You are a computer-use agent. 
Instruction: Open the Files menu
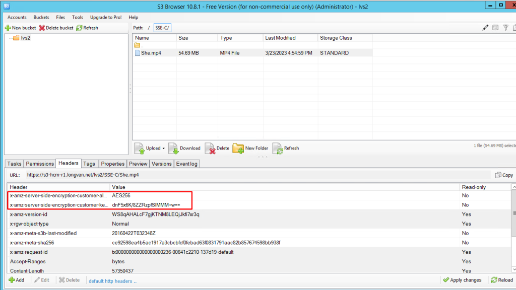point(60,18)
